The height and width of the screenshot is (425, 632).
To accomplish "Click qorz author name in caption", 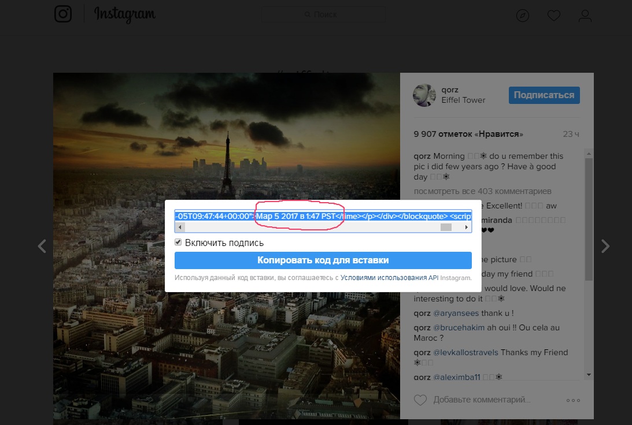I will click(422, 156).
